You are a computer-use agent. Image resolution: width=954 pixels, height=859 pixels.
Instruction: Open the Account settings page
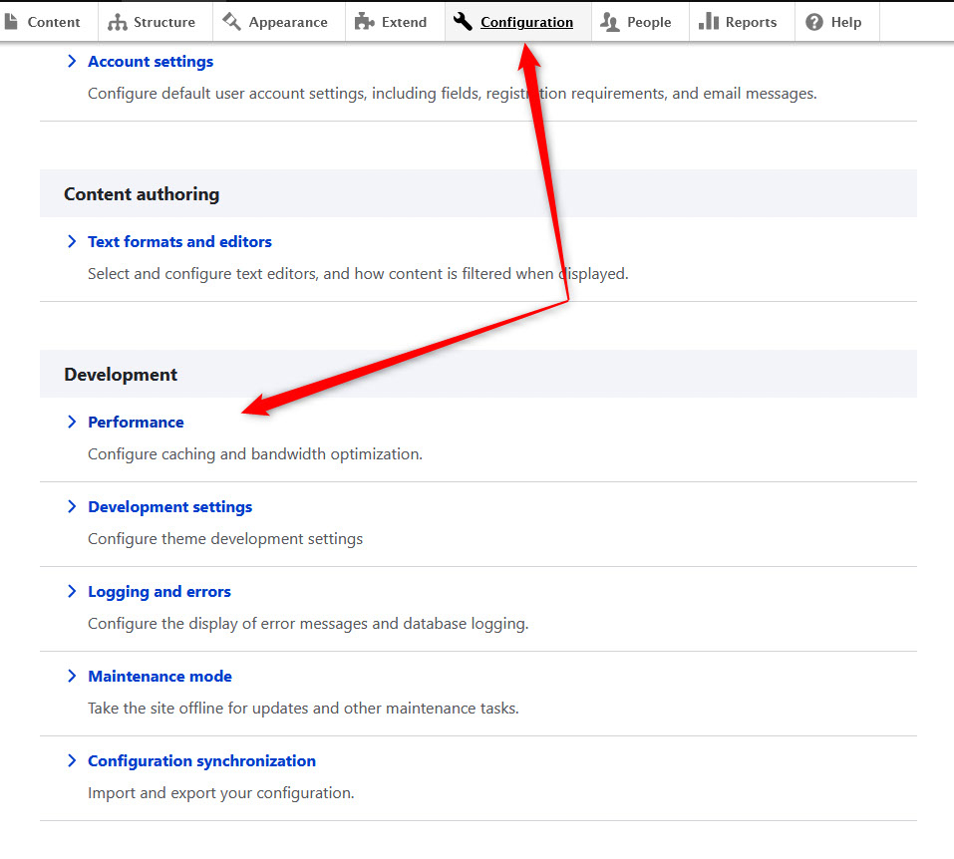click(151, 61)
